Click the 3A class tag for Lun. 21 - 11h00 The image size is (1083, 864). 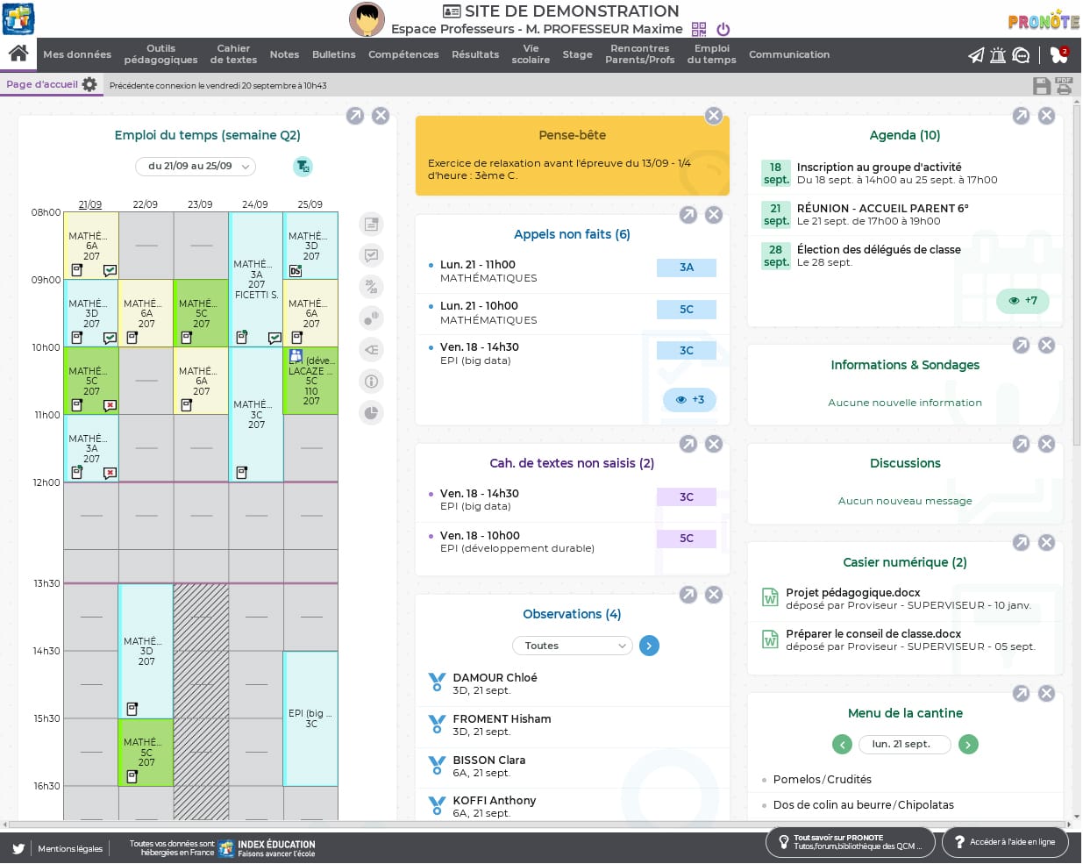point(686,268)
